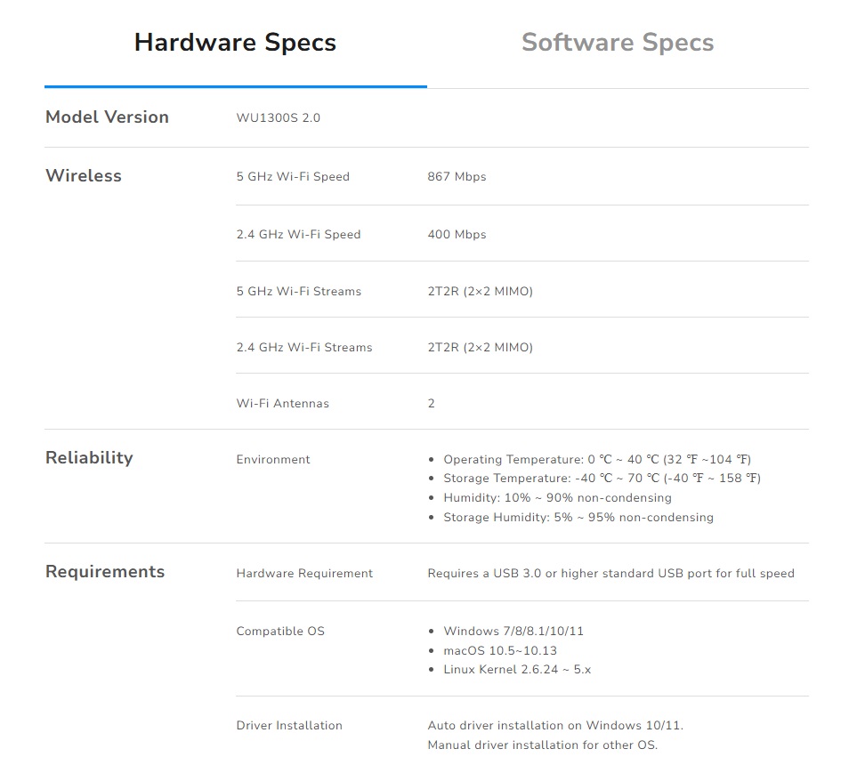Select the 5 GHz Wi-Fi Speed label

coord(293,177)
